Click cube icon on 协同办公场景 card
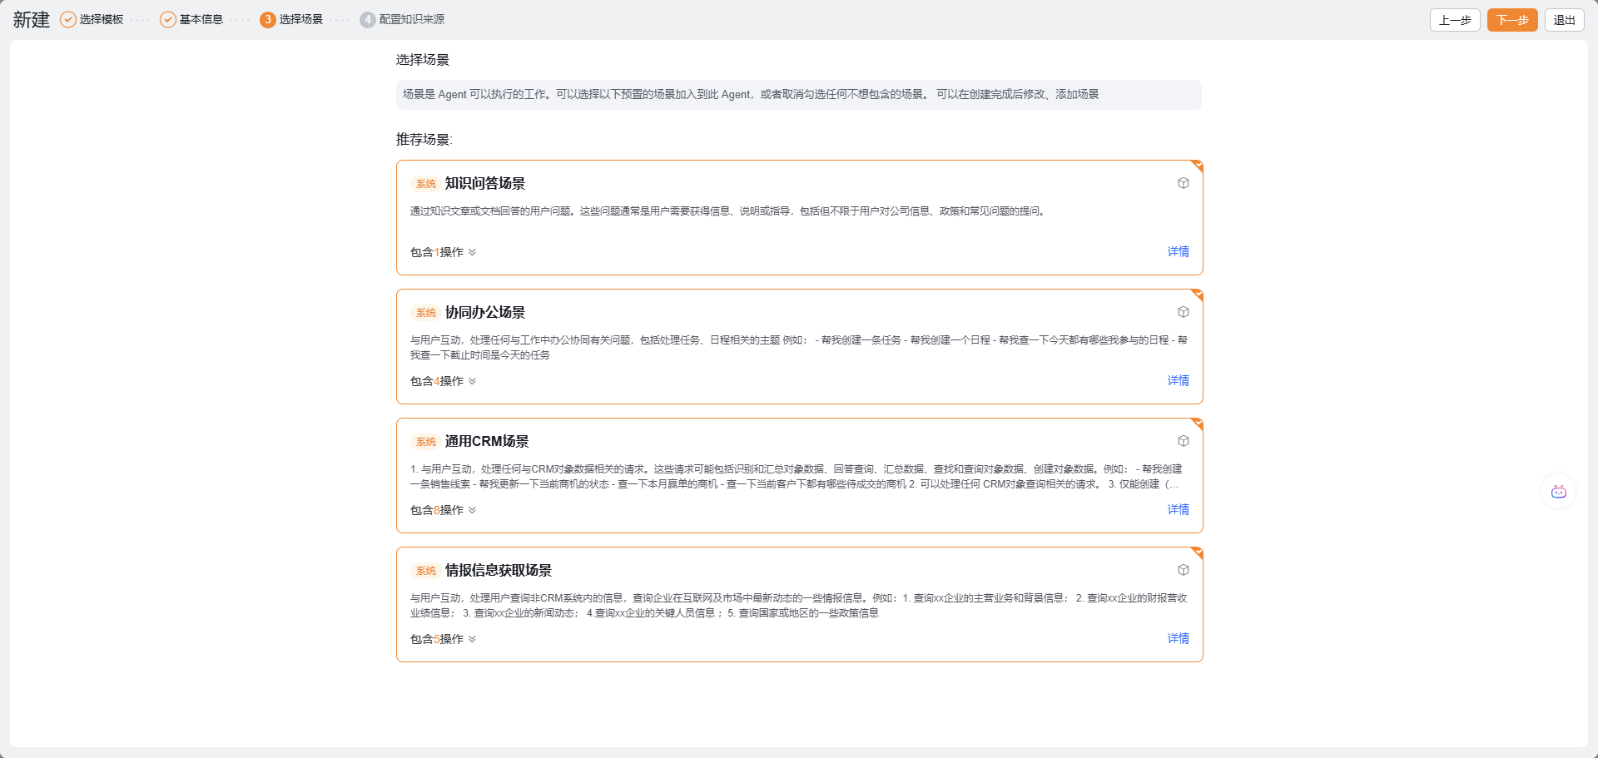Screen dimensions: 1598x758 1183,312
